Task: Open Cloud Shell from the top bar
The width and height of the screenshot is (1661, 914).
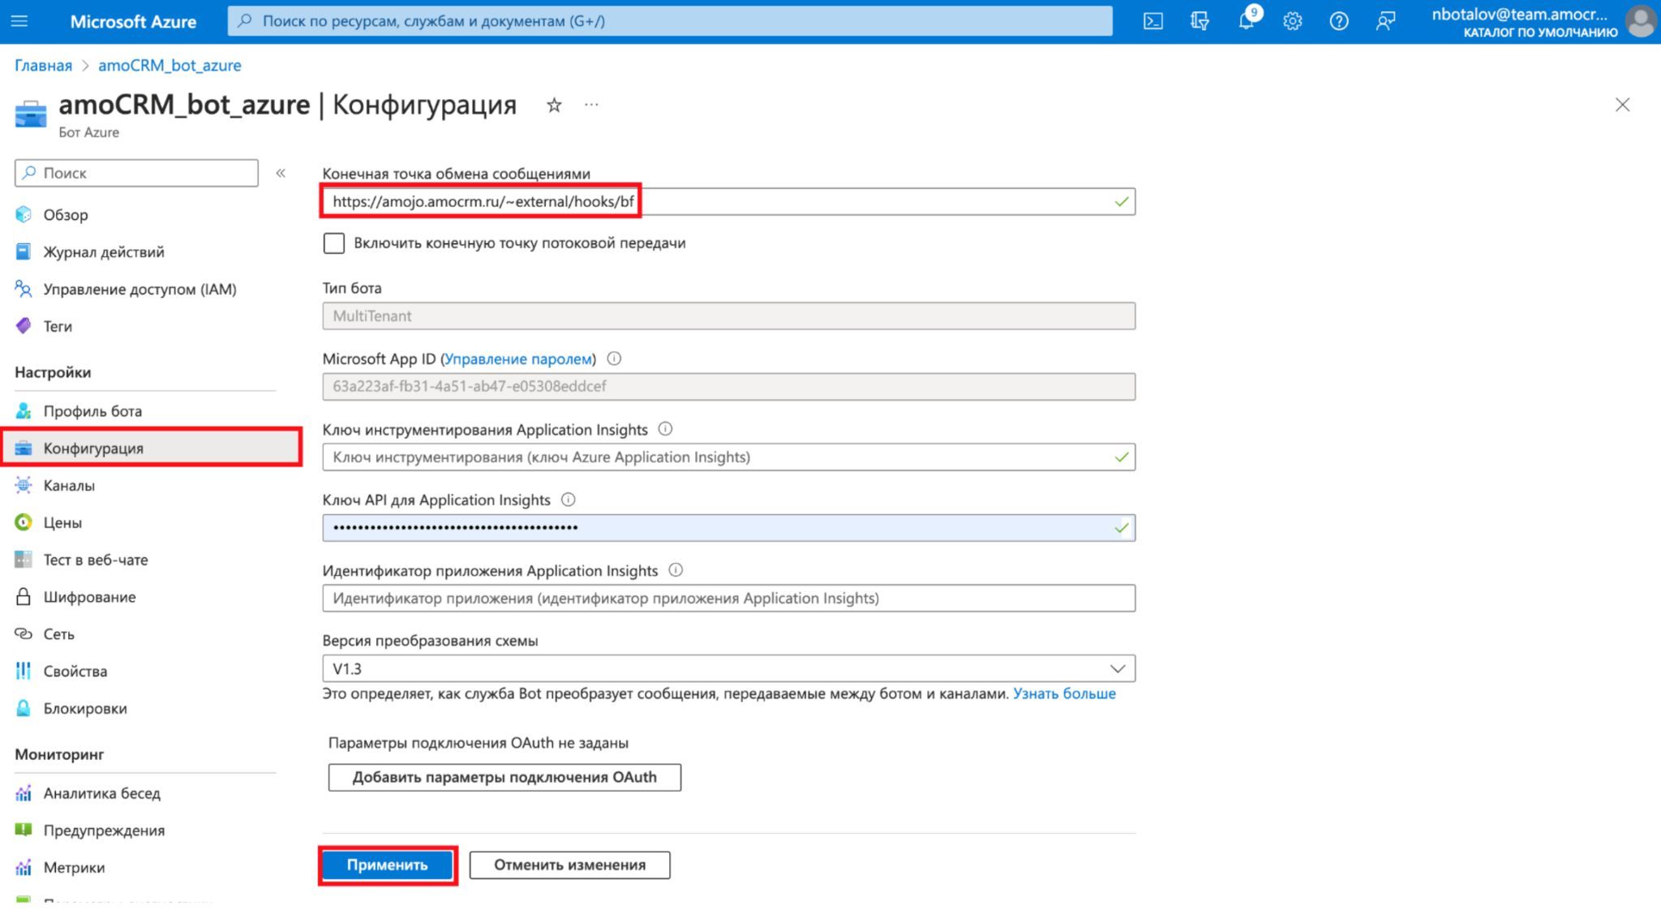Action: (x=1152, y=22)
